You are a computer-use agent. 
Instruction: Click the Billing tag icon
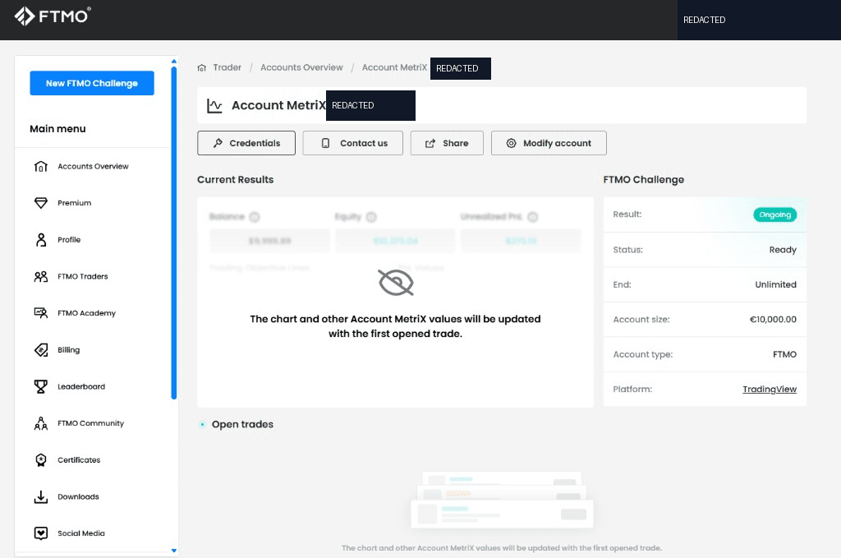(41, 350)
